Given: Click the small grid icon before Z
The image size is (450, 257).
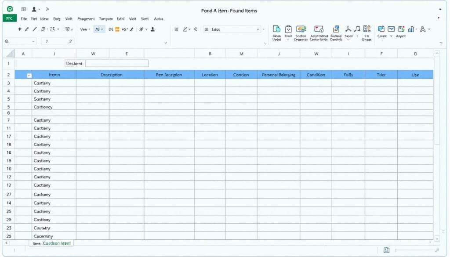Looking at the screenshot, I should click(x=177, y=29).
